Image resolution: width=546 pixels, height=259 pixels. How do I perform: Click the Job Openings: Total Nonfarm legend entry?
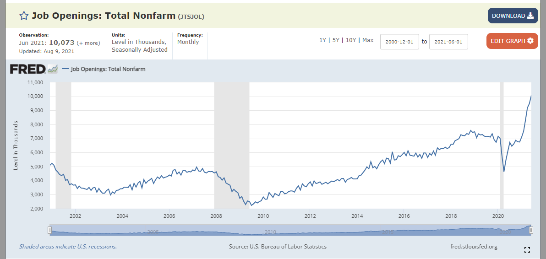click(104, 69)
